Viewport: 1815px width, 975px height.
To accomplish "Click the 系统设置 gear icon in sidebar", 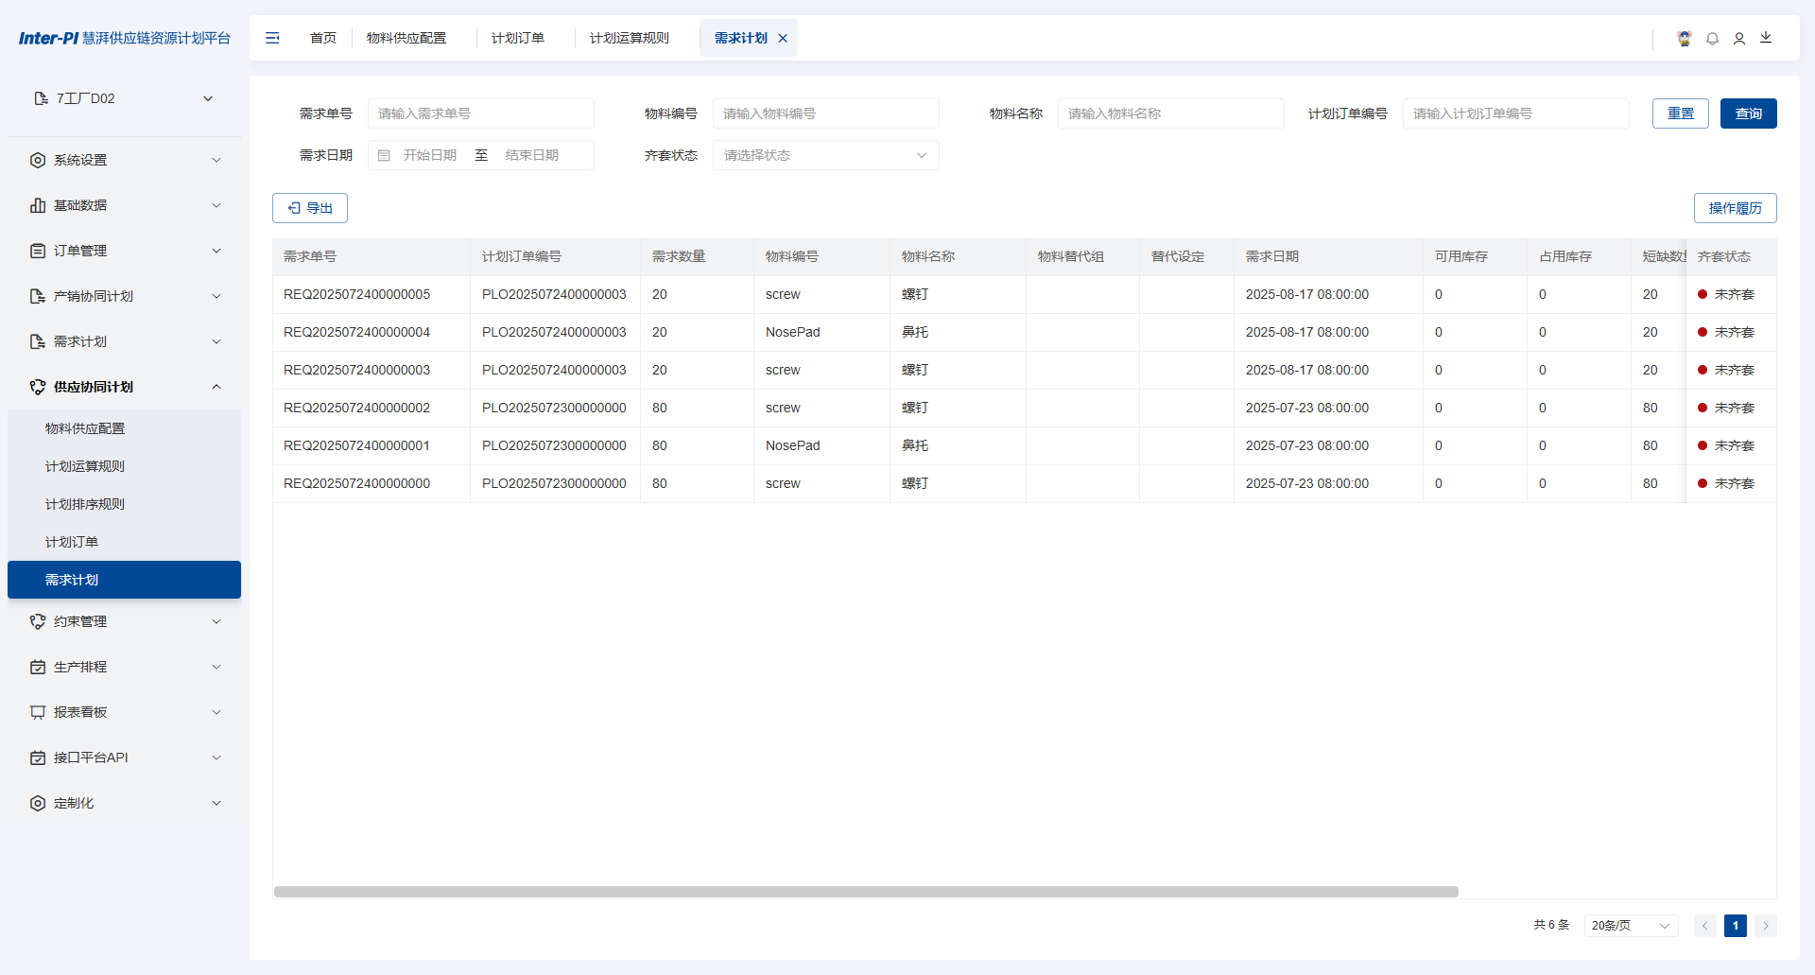I will [38, 160].
